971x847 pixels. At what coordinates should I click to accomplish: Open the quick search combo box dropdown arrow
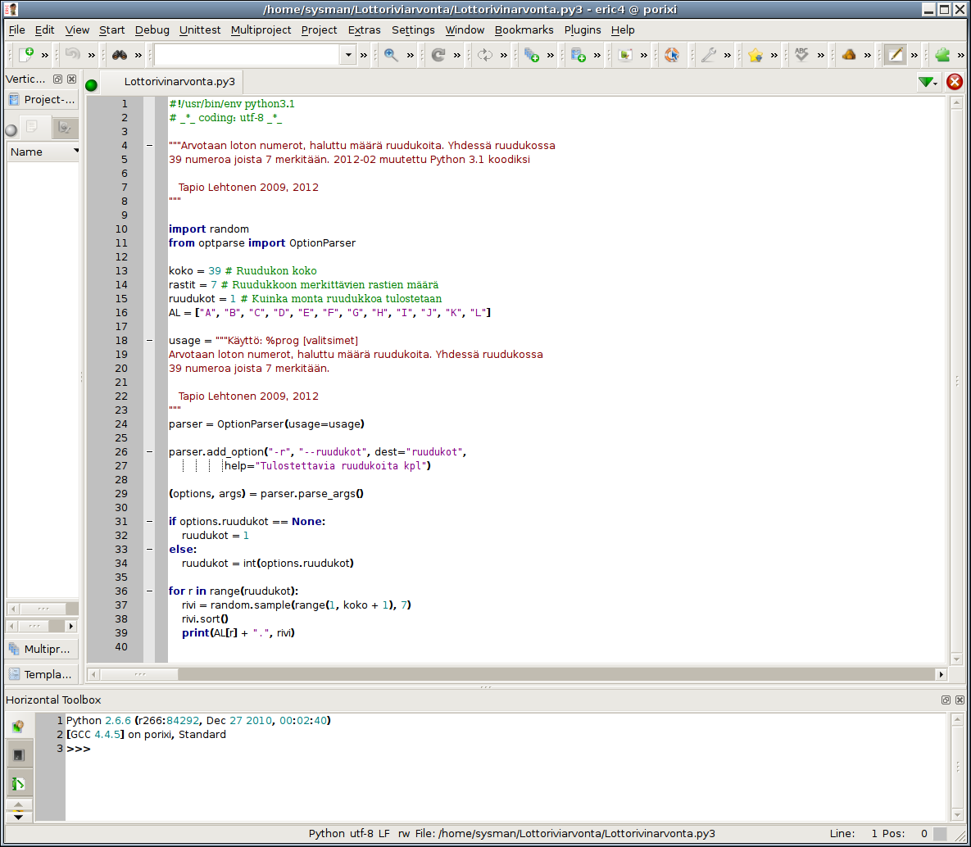[348, 55]
